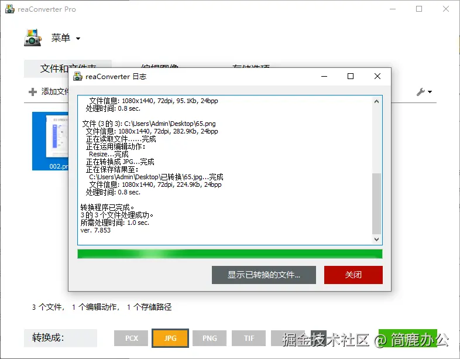Select the 002.png file thumbnail
460x359 pixels.
pyautogui.click(x=50, y=141)
